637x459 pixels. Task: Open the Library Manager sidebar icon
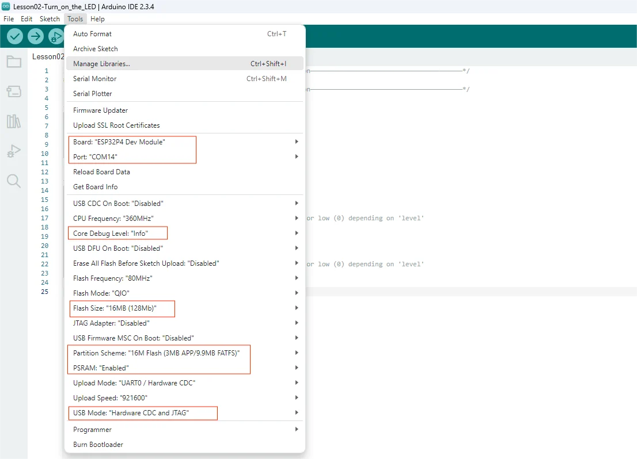pyautogui.click(x=14, y=121)
